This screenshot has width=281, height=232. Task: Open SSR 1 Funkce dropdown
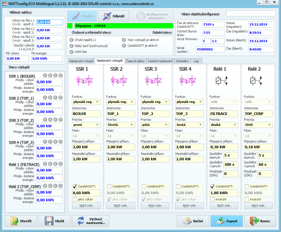click(x=86, y=102)
